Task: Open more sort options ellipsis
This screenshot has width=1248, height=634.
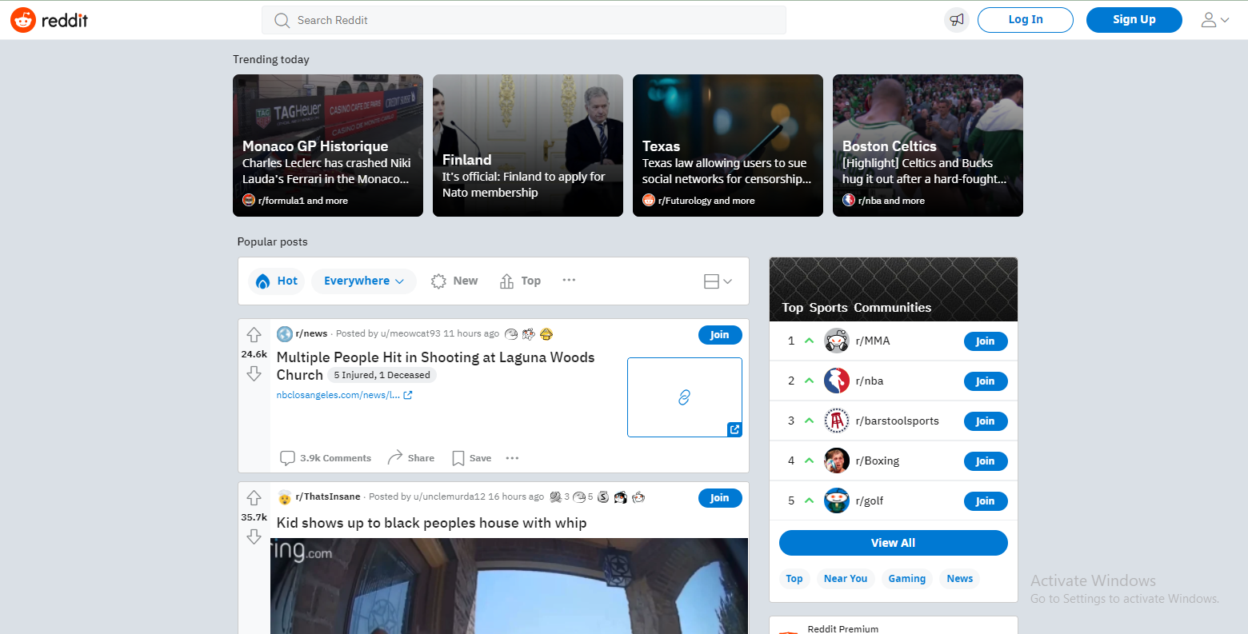Action: [x=569, y=280]
